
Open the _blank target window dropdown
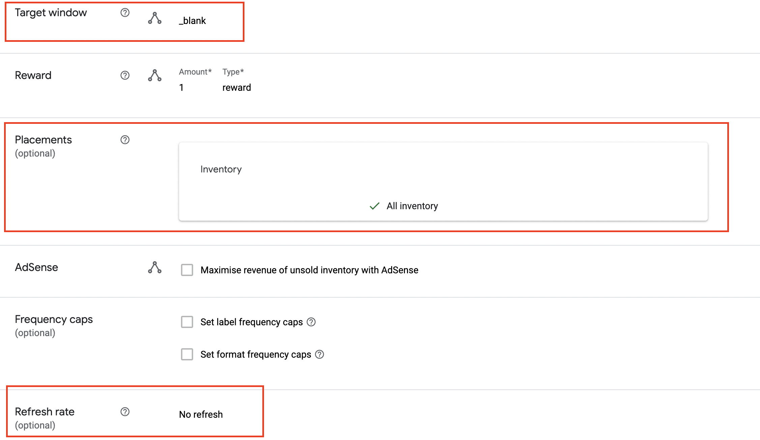(192, 21)
